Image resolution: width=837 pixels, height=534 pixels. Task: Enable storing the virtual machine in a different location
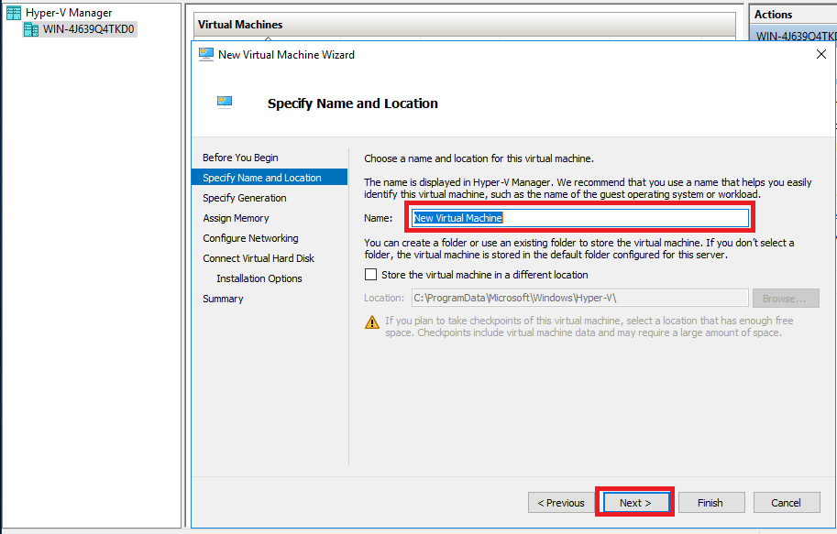pos(370,274)
